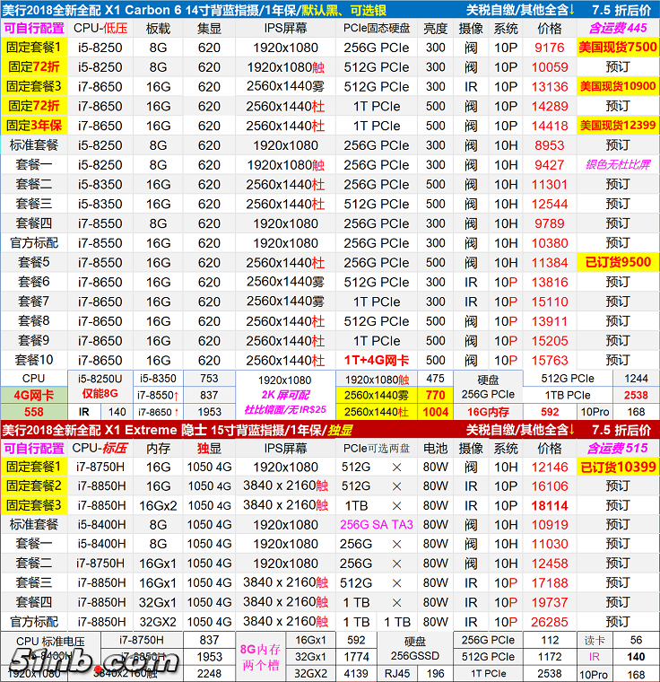Click the pink "256G SA TA3" cell
Screen dimensions: 660x682
click(377, 525)
